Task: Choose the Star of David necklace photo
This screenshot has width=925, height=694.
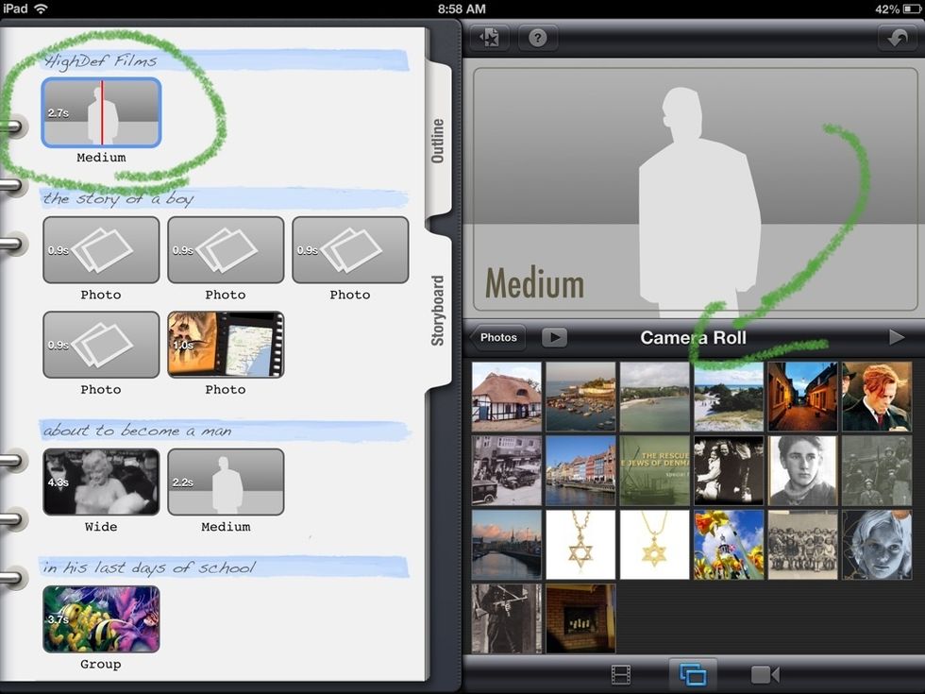Action: pos(580,545)
